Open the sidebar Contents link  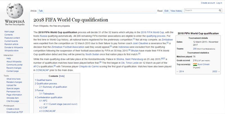[x=8, y=35]
